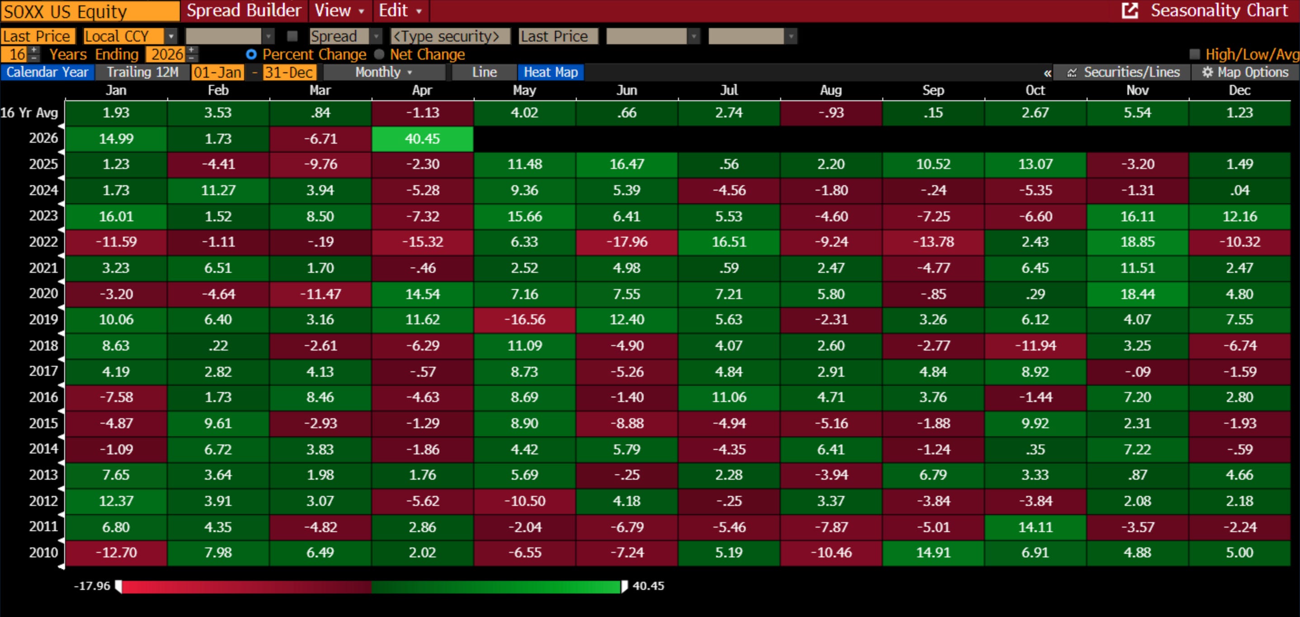
Task: Expand the Monthly period dropdown
Action: pos(384,72)
